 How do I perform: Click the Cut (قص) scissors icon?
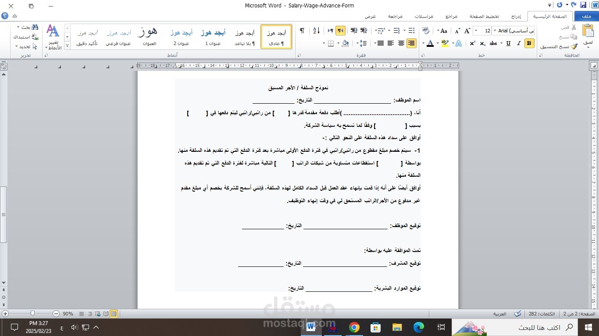(x=574, y=27)
